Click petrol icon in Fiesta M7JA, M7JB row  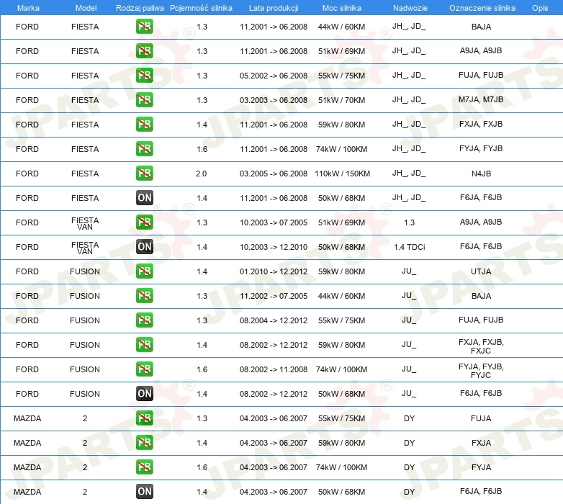(144, 100)
